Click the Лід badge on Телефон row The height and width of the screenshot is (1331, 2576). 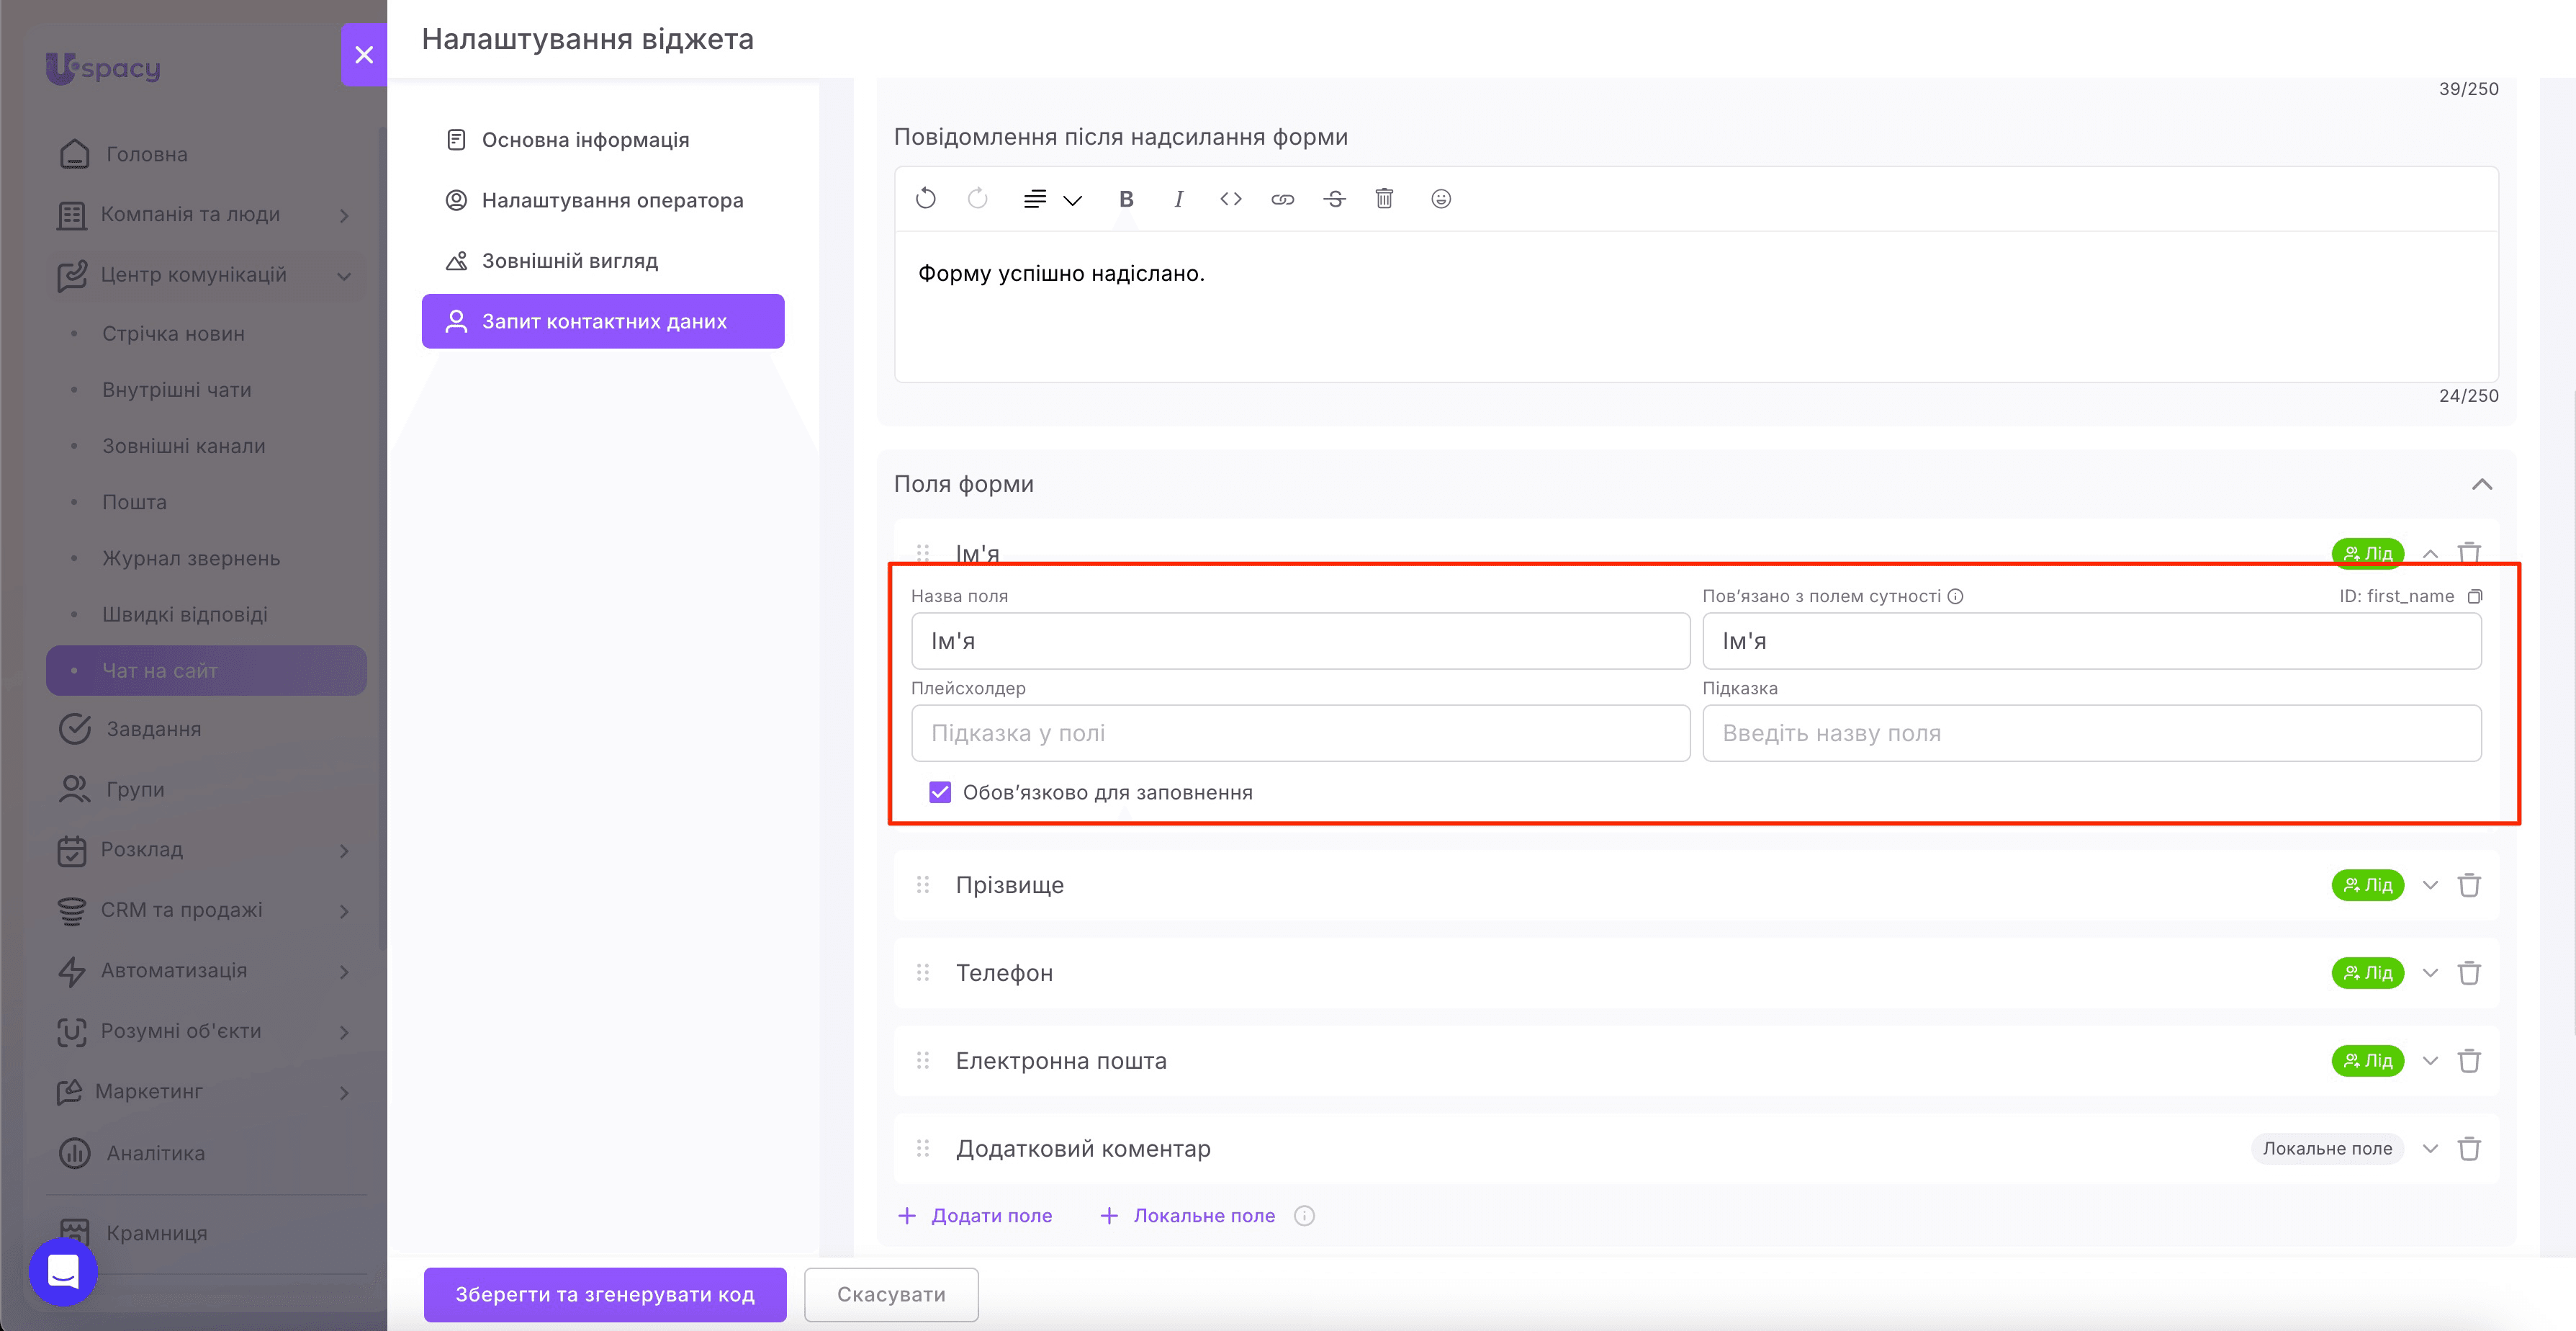[x=2367, y=973]
